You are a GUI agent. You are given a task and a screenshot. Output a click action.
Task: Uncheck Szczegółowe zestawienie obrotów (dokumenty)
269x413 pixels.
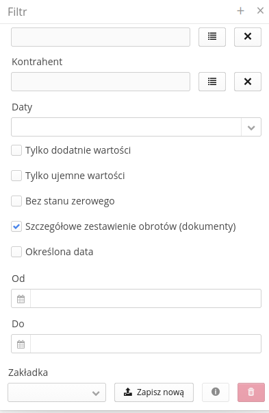(16, 226)
